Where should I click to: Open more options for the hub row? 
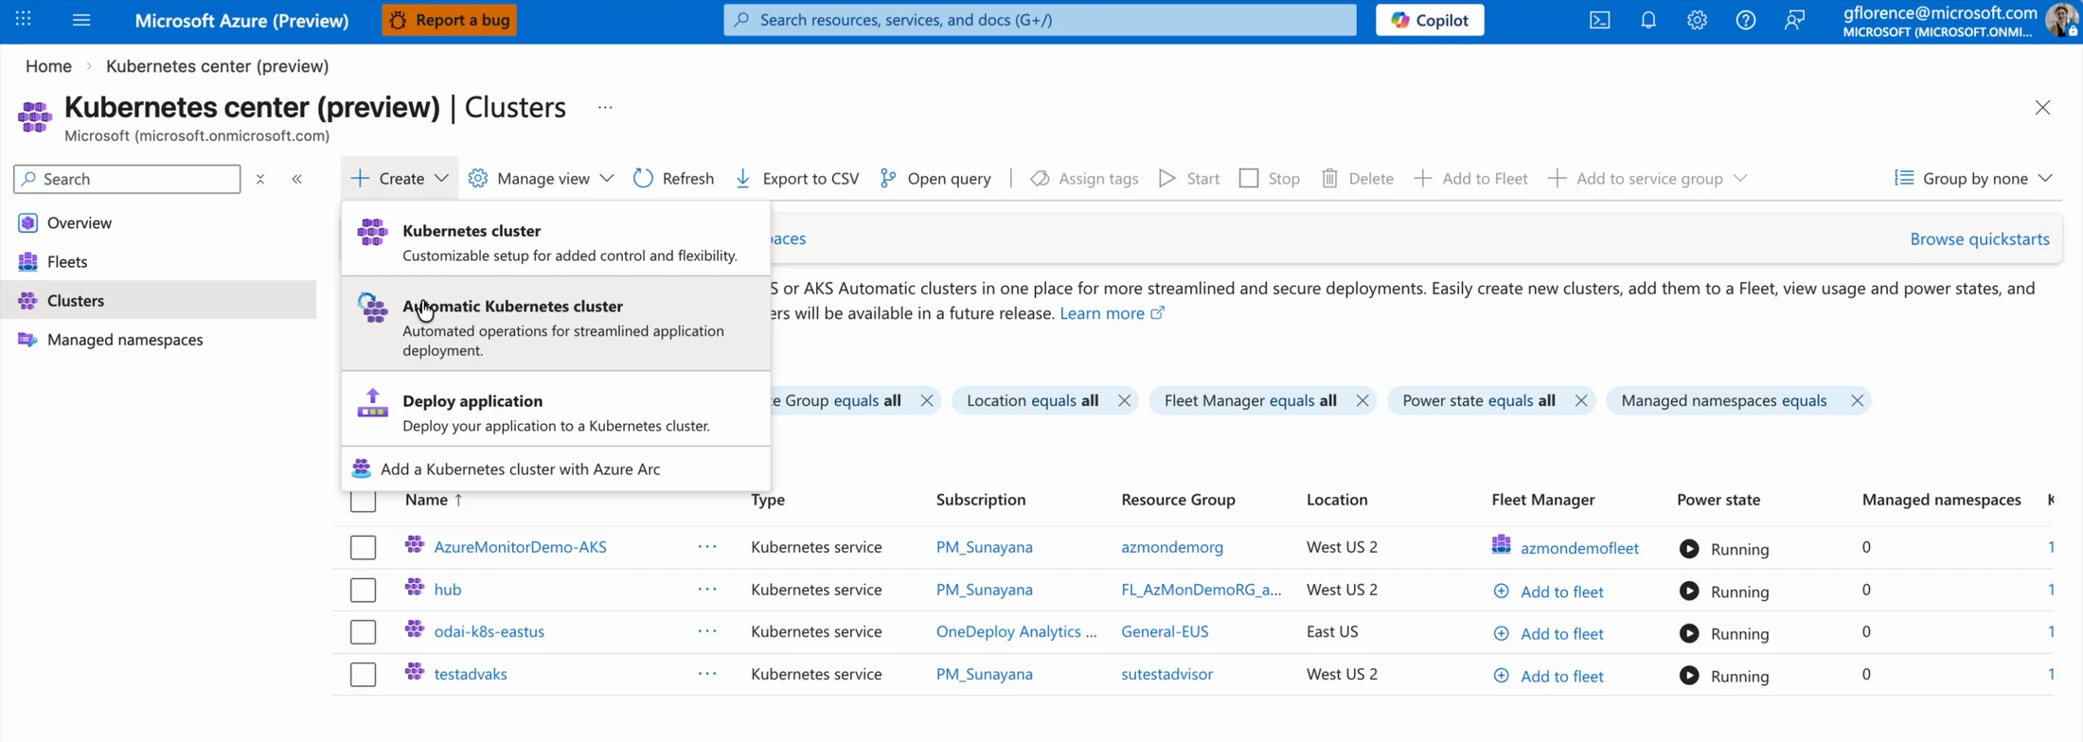click(x=707, y=589)
